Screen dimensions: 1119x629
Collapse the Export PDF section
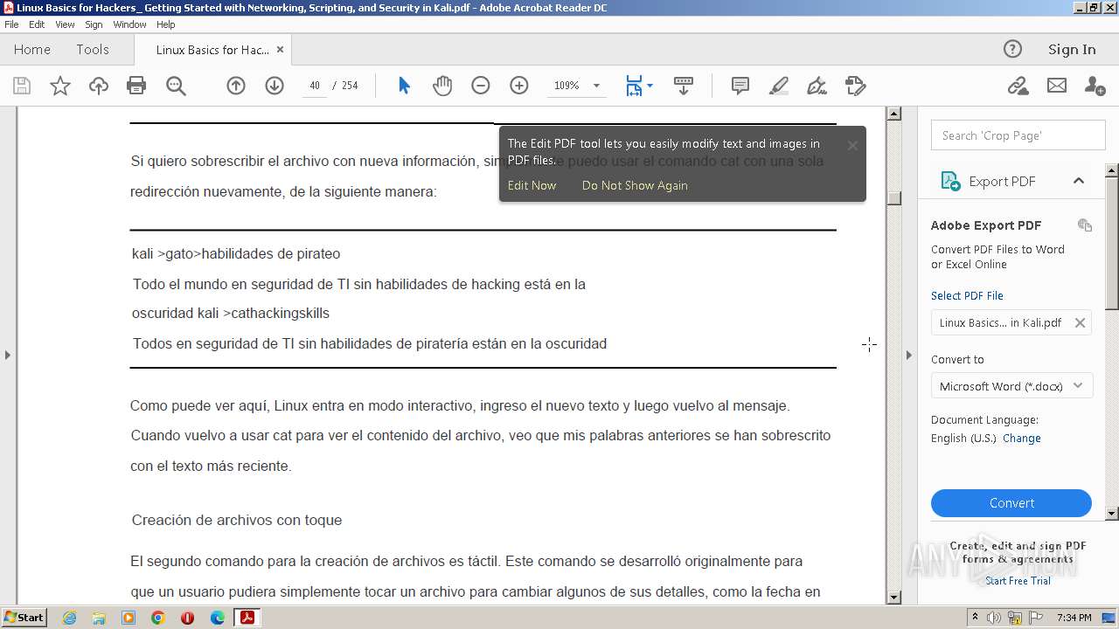(x=1078, y=181)
